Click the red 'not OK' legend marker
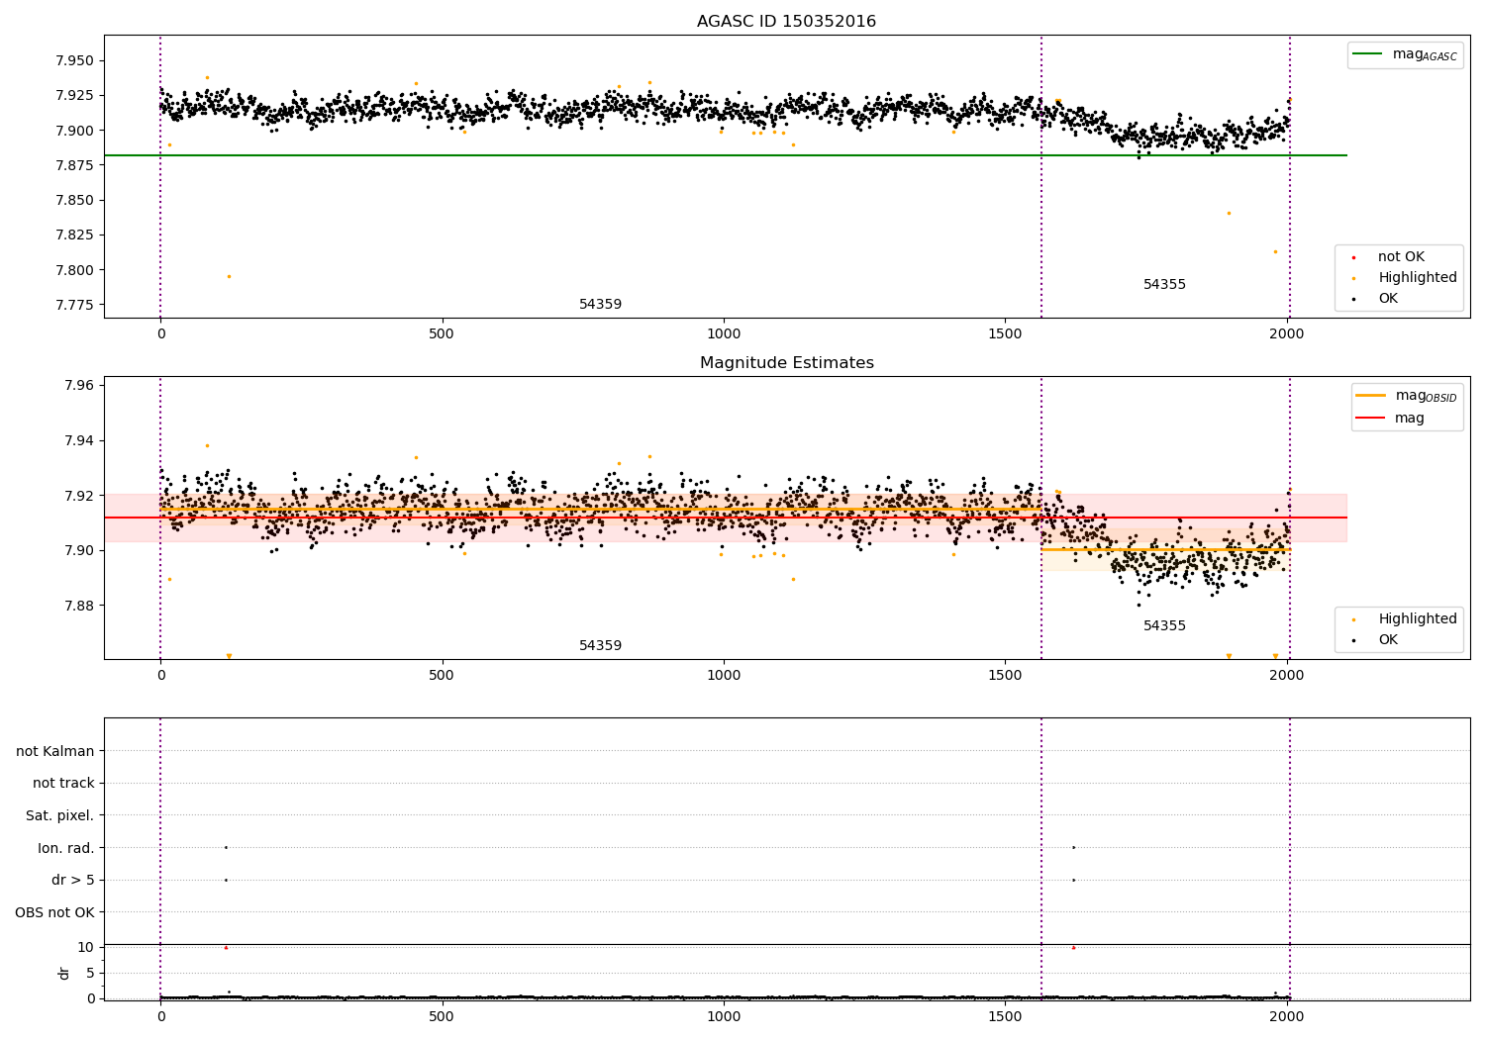 pyautogui.click(x=1353, y=257)
